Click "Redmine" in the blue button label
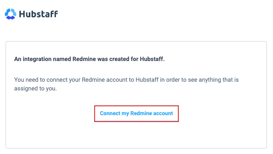This screenshot has height=154, width=273. pyautogui.click(x=141, y=113)
